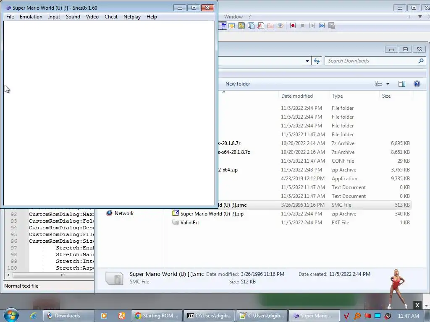Screen dimensions: 430x322
Task: Click the Windows Start button
Action: click(11, 315)
